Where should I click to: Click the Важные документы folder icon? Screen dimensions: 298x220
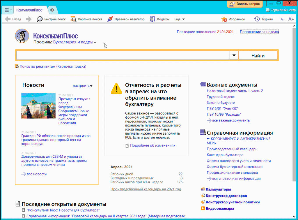tap(203, 84)
